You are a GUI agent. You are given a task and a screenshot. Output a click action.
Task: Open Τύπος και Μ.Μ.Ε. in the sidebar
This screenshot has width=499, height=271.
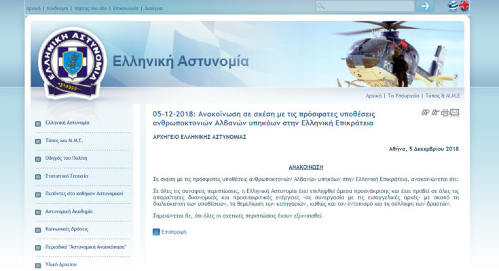pyautogui.click(x=64, y=140)
